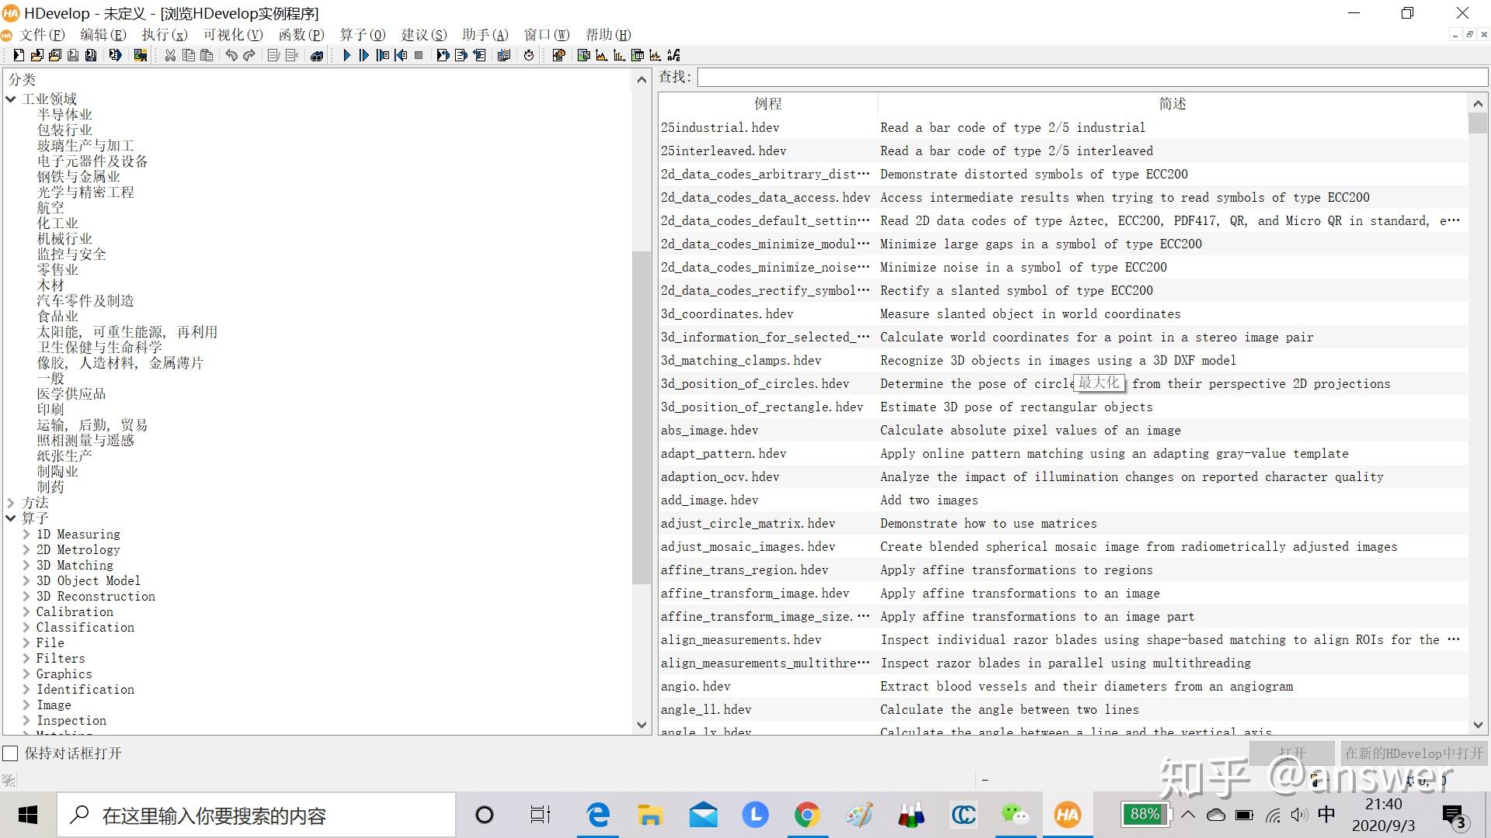Click the binoculars find icon
1491x838 pixels.
coord(316,55)
